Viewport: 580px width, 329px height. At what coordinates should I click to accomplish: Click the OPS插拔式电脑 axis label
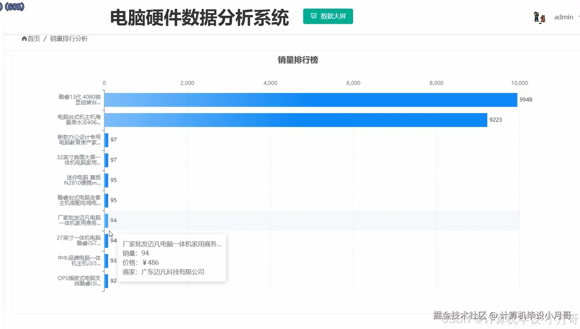pos(79,281)
